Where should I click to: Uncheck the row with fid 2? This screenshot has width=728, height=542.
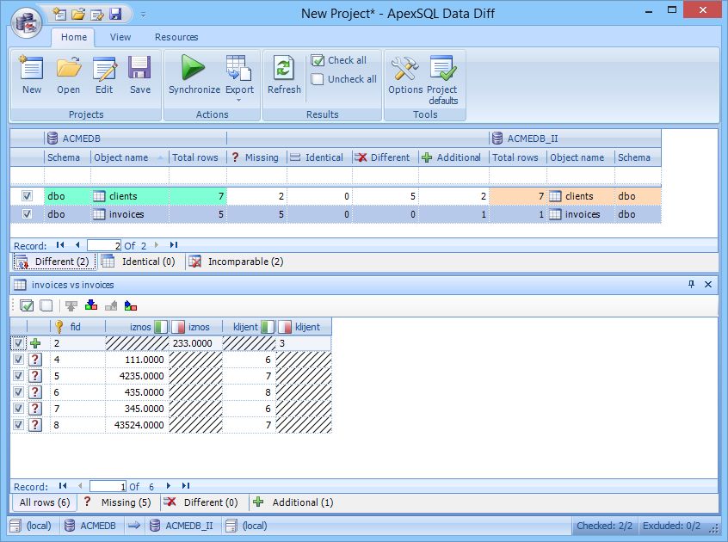tap(18, 343)
